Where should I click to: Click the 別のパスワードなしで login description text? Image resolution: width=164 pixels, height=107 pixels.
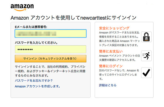(x=119, y=74)
